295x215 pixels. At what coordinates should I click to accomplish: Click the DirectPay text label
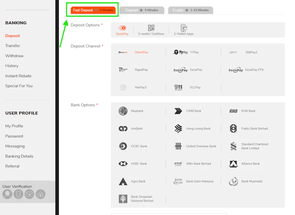(141, 52)
